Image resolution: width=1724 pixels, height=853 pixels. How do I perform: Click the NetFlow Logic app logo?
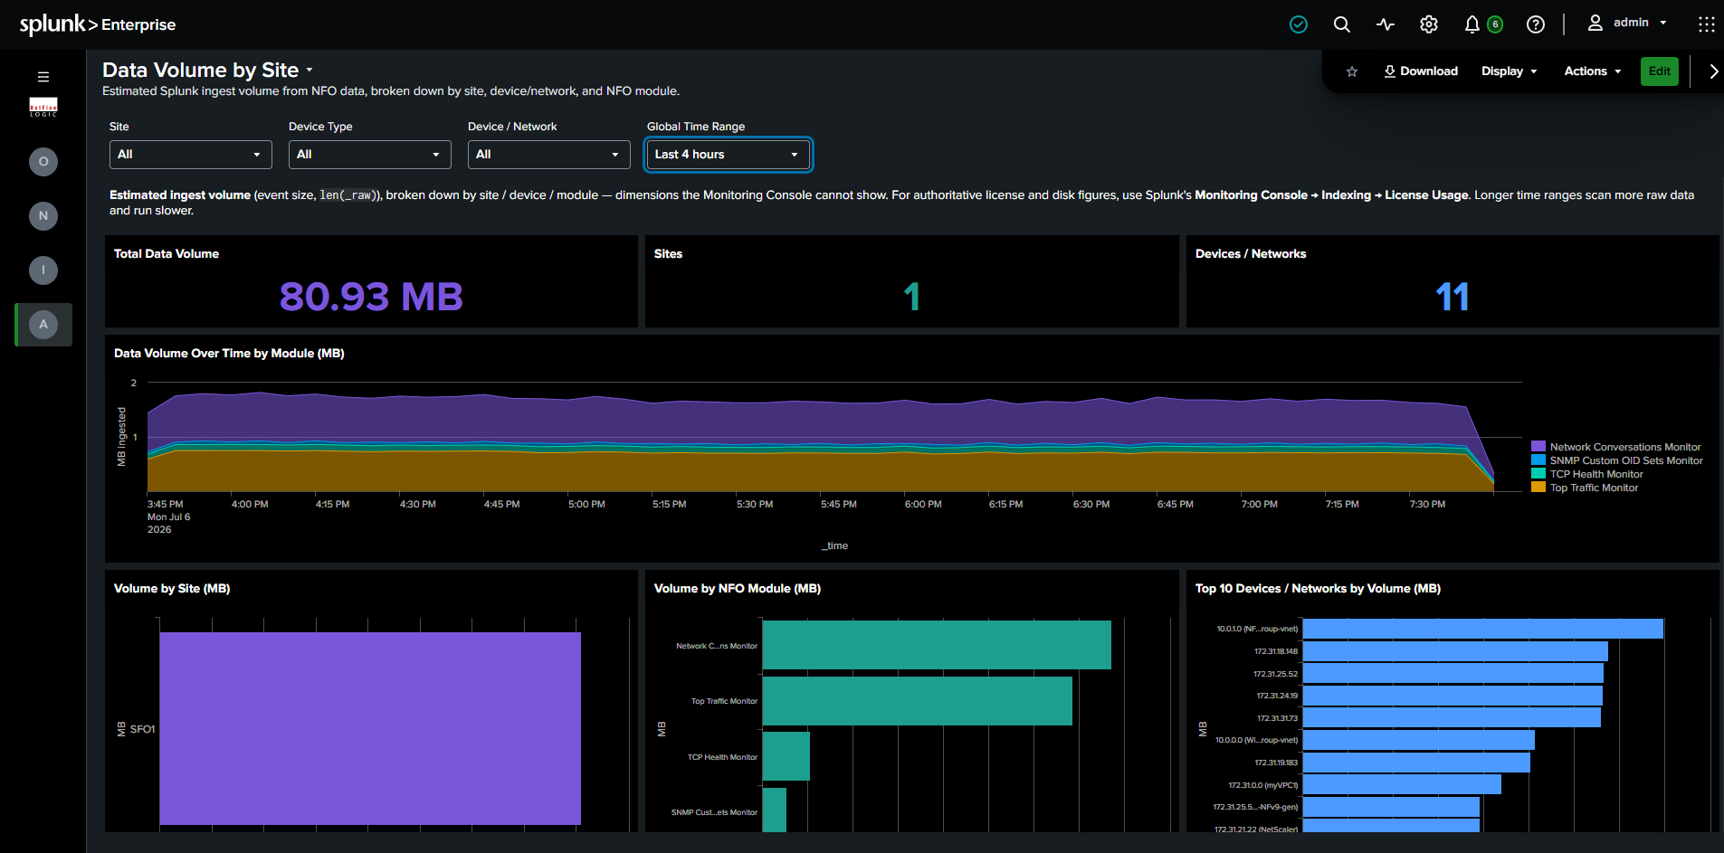(43, 108)
